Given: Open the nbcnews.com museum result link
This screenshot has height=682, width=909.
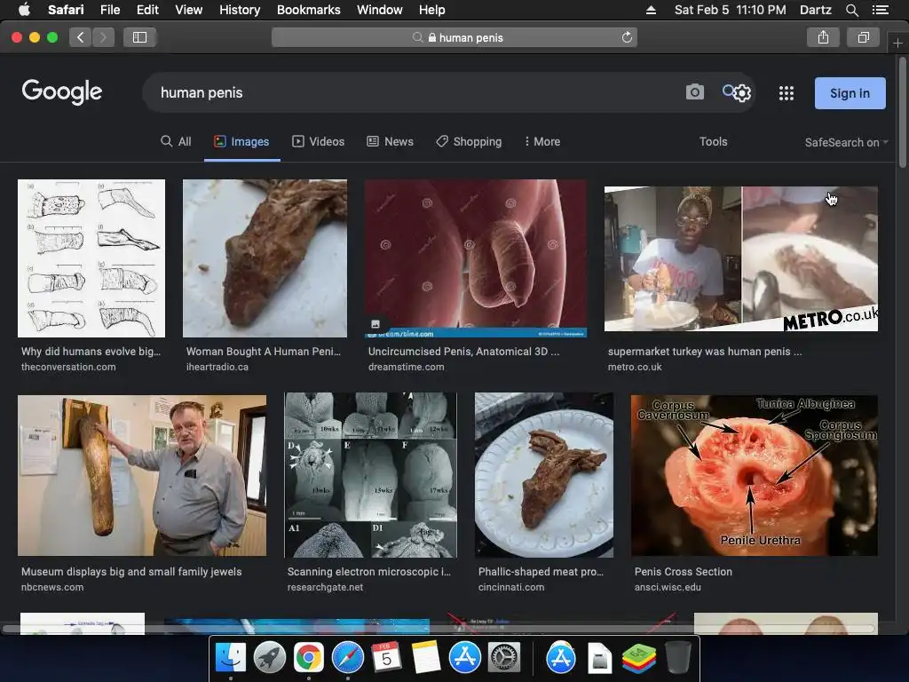Looking at the screenshot, I should pyautogui.click(x=52, y=587).
